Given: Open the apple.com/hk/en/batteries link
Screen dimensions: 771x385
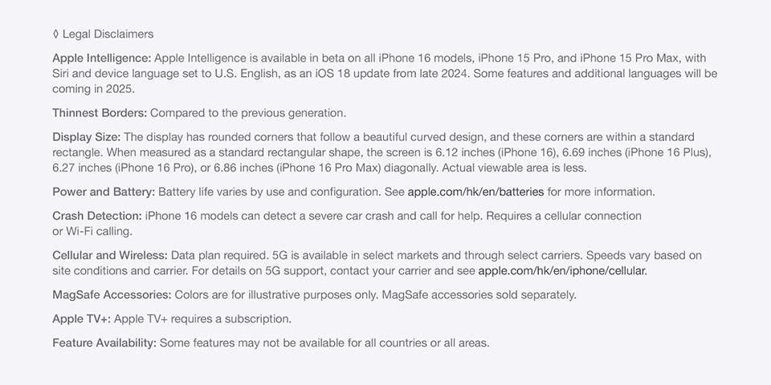Looking at the screenshot, I should pos(475,192).
